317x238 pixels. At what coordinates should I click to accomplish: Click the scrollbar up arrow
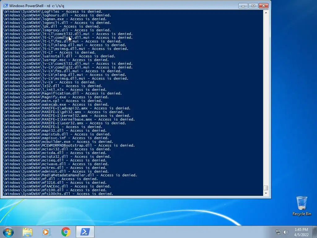[x=266, y=12]
